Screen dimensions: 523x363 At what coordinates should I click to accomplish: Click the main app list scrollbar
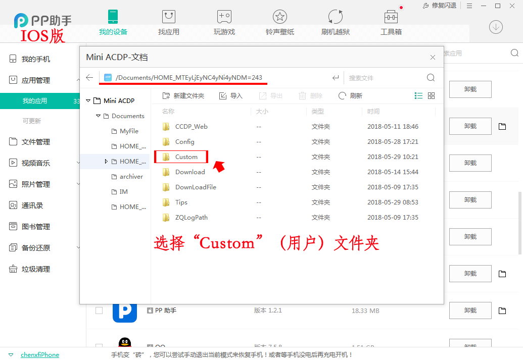(519, 223)
